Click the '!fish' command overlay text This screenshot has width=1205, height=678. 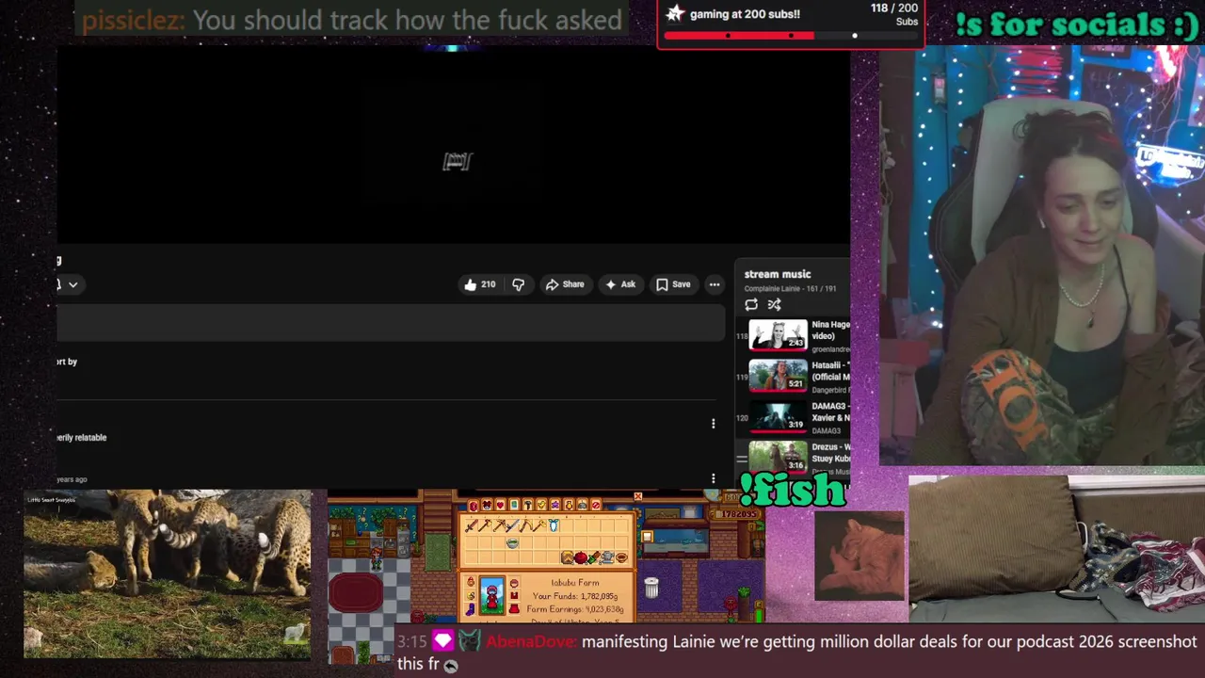coord(793,490)
